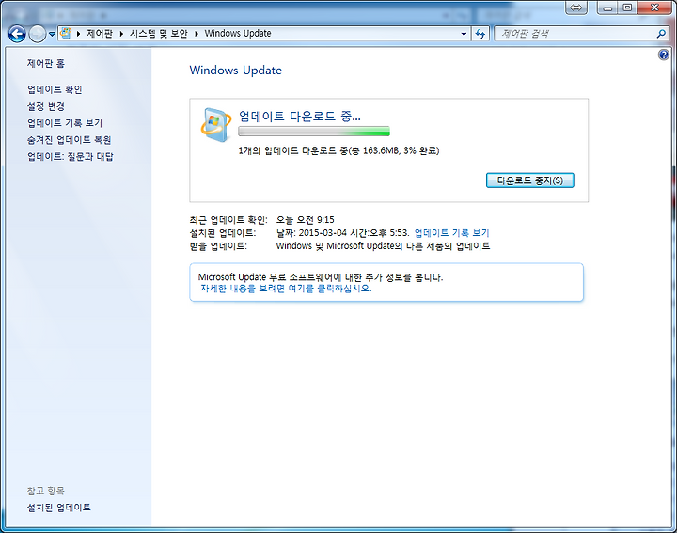Screen dimensions: 677x533
Task: Click the search magnifier icon
Action: point(661,33)
